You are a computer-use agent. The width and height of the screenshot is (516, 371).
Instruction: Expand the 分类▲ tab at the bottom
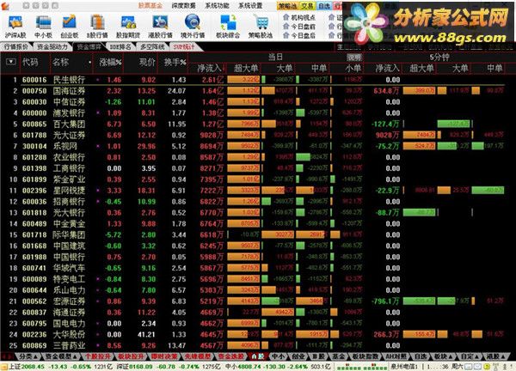tap(28, 356)
